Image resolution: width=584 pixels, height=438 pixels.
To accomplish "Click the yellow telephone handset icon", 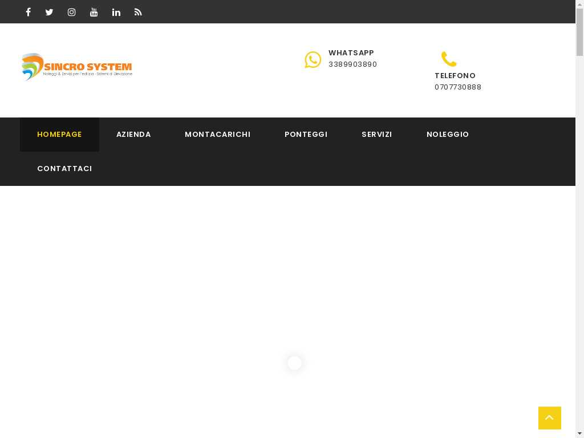I will click(x=449, y=59).
